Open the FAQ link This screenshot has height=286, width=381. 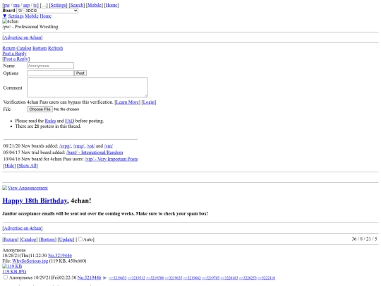coord(69,121)
